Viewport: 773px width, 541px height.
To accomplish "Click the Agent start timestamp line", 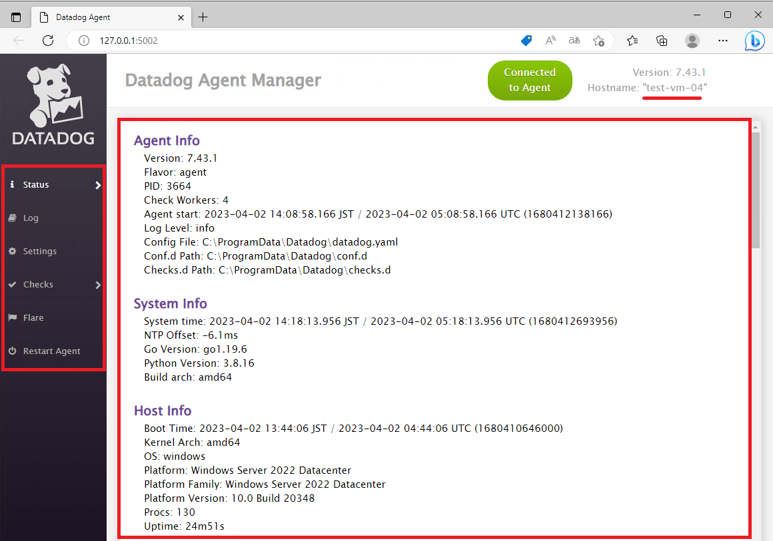I will [378, 214].
